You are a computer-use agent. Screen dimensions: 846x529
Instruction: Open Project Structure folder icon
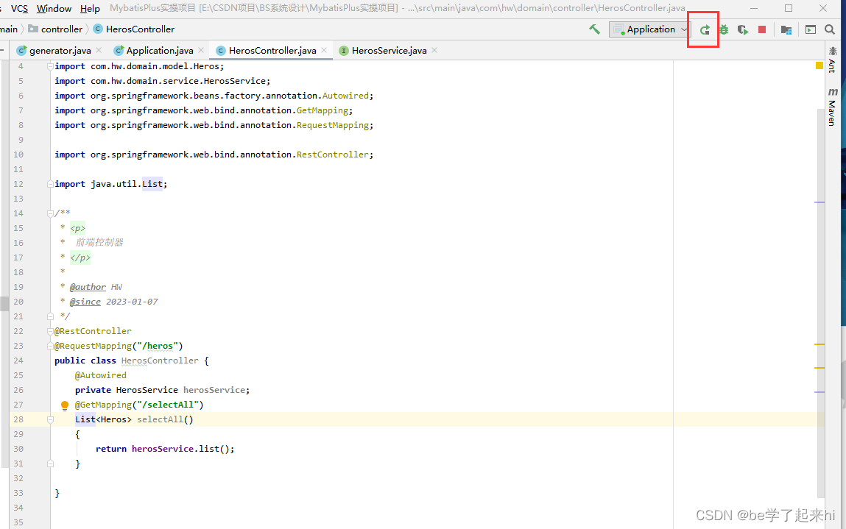click(786, 29)
